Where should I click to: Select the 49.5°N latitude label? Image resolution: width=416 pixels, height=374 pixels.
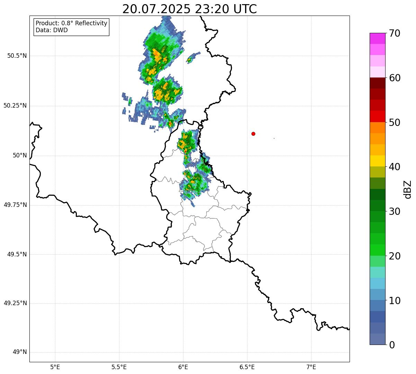17,254
